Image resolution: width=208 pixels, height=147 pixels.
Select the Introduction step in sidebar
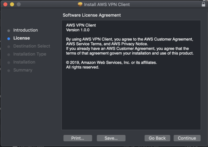(25, 30)
